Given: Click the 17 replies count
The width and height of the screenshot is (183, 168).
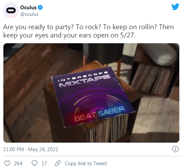Looking at the screenshot, I should (44, 164).
